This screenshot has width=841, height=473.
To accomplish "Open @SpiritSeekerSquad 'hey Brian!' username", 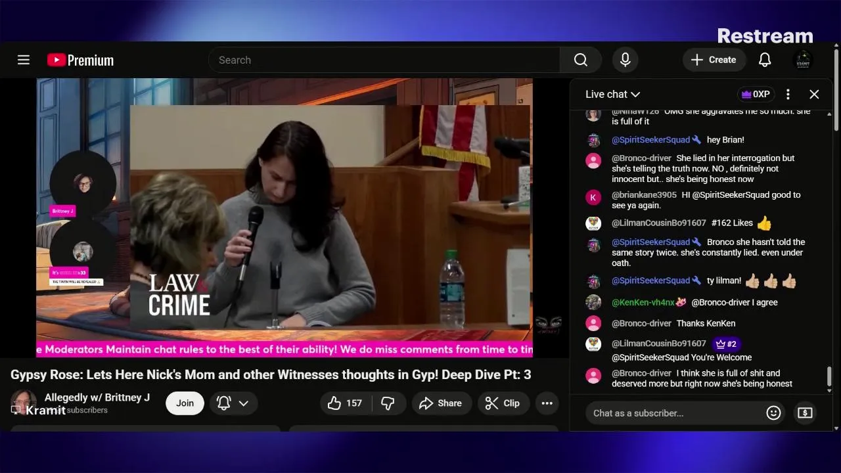I will coord(650,139).
